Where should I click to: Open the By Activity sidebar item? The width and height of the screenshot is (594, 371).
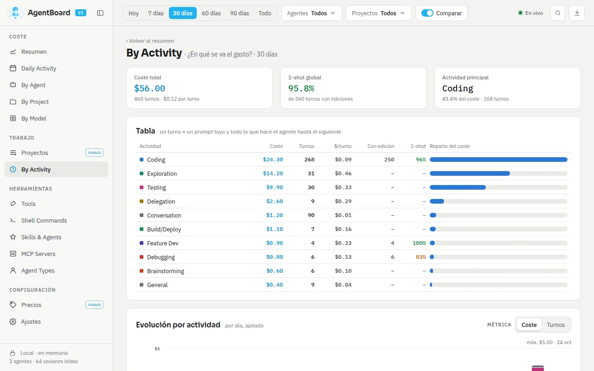[x=56, y=169]
